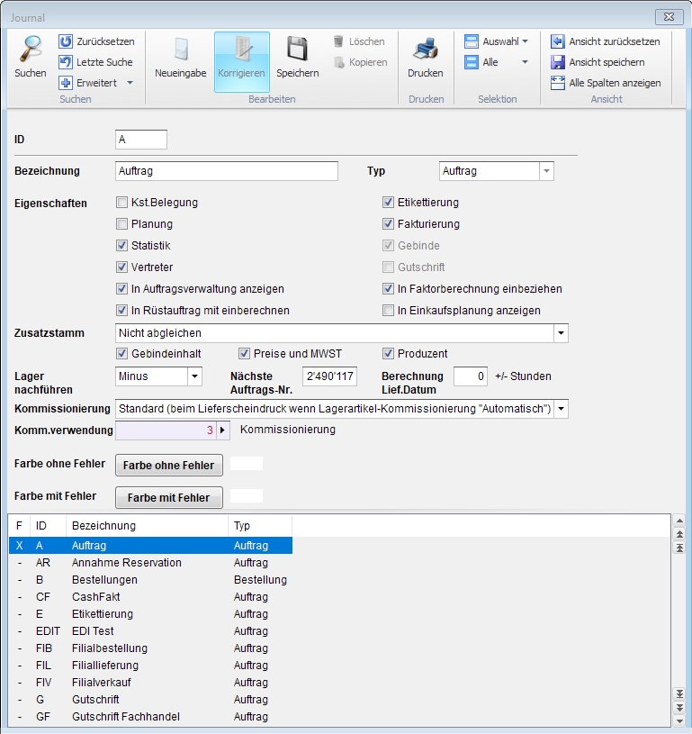Click the Kopieren icon
Image resolution: width=692 pixels, height=734 pixels.
[338, 62]
